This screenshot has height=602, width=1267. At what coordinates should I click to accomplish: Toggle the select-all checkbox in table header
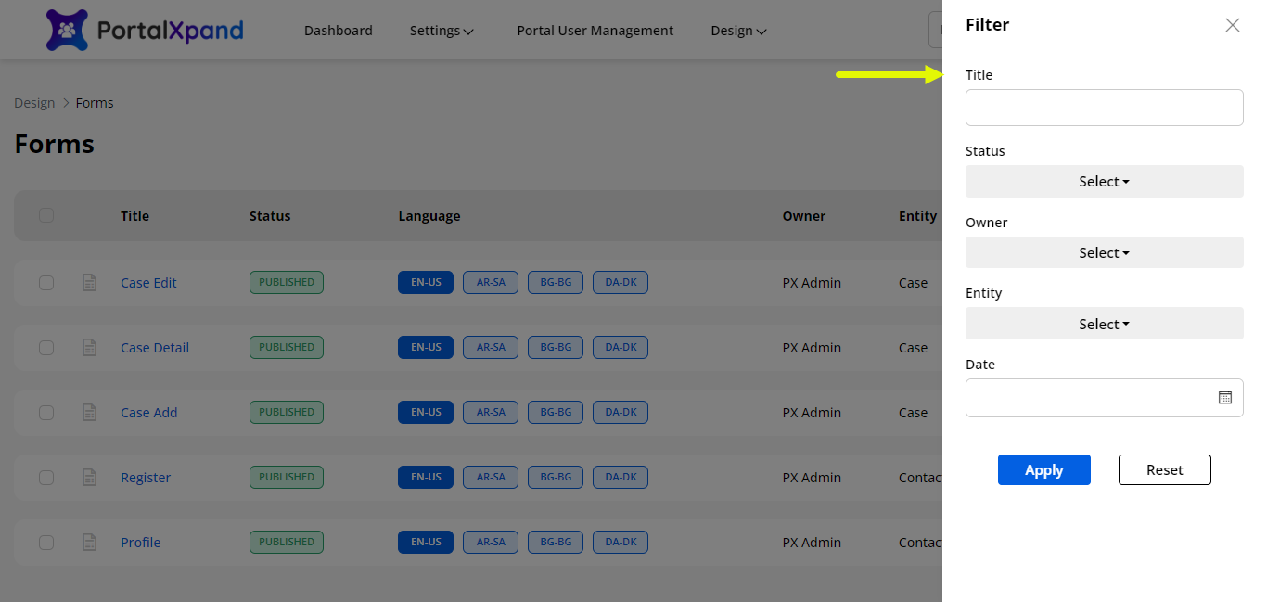pos(46,215)
